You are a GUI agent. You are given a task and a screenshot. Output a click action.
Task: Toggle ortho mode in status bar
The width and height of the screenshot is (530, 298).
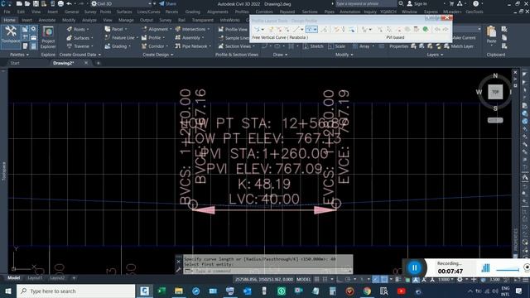(340, 280)
